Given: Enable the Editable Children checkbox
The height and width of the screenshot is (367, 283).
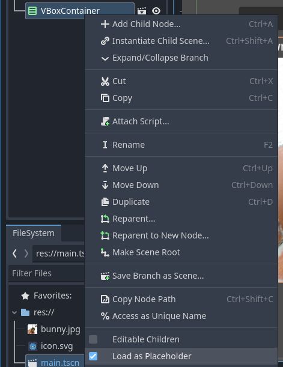Looking at the screenshot, I should coord(93,339).
